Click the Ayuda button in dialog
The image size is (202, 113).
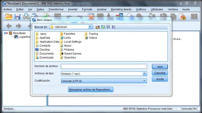pos(160,79)
